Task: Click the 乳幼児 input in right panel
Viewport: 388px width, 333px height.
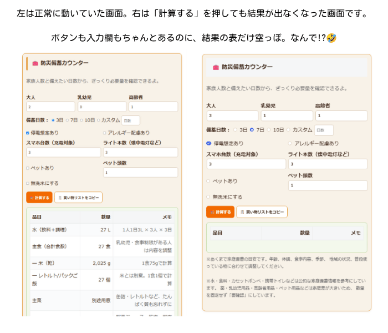Action: [287, 115]
